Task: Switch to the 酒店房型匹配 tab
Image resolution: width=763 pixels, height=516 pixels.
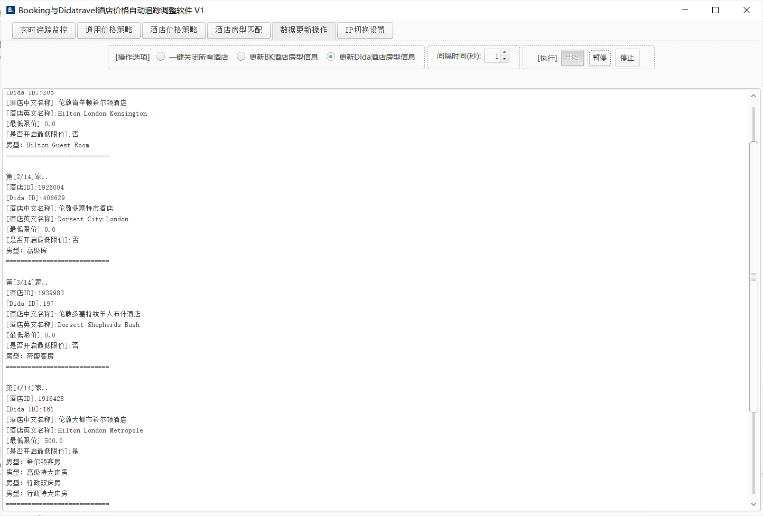Action: (239, 30)
